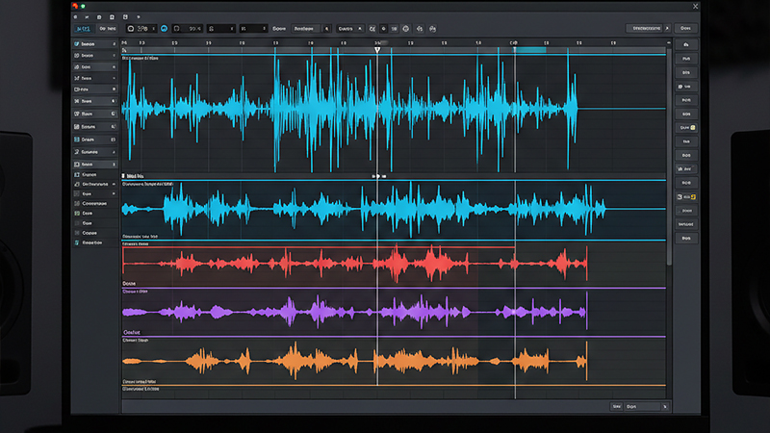770x433 pixels.
Task: Click the small marker icon above the second blue track
Action: pyautogui.click(x=377, y=176)
